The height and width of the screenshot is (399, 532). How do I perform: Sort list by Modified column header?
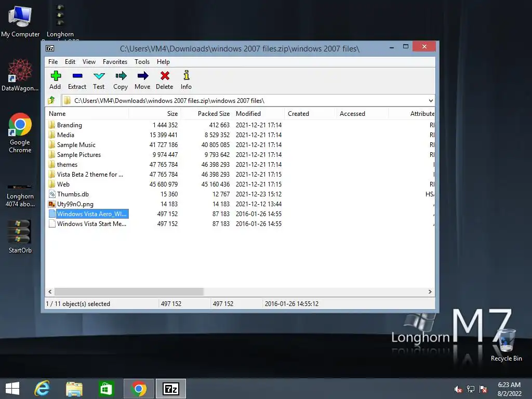click(x=248, y=114)
